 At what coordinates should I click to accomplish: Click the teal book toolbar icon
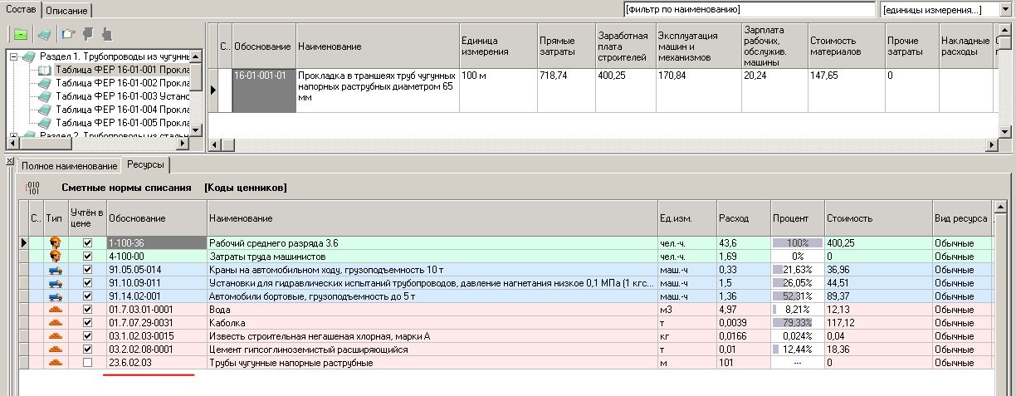pos(44,35)
